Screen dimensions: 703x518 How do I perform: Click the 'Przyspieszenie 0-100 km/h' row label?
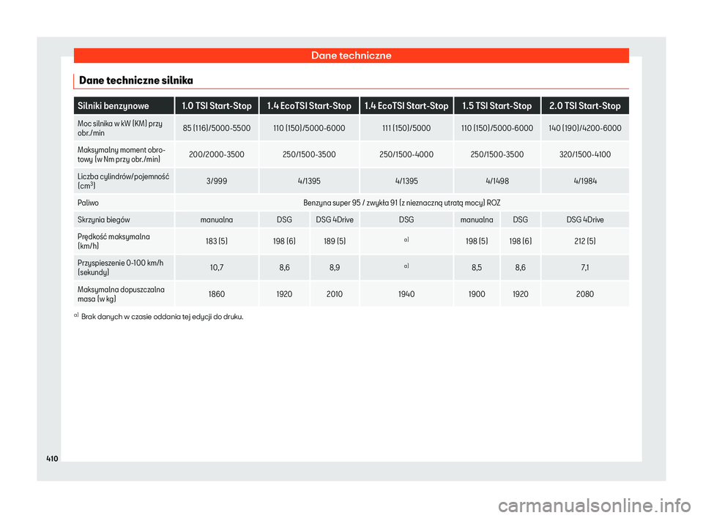(x=120, y=268)
